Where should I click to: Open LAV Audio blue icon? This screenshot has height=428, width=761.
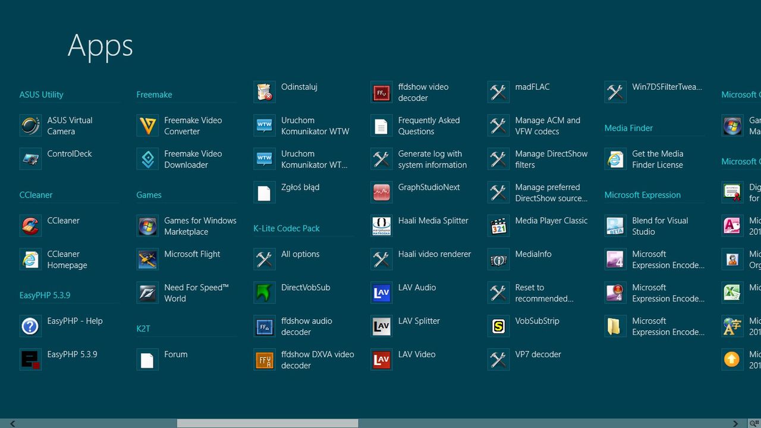[382, 292]
